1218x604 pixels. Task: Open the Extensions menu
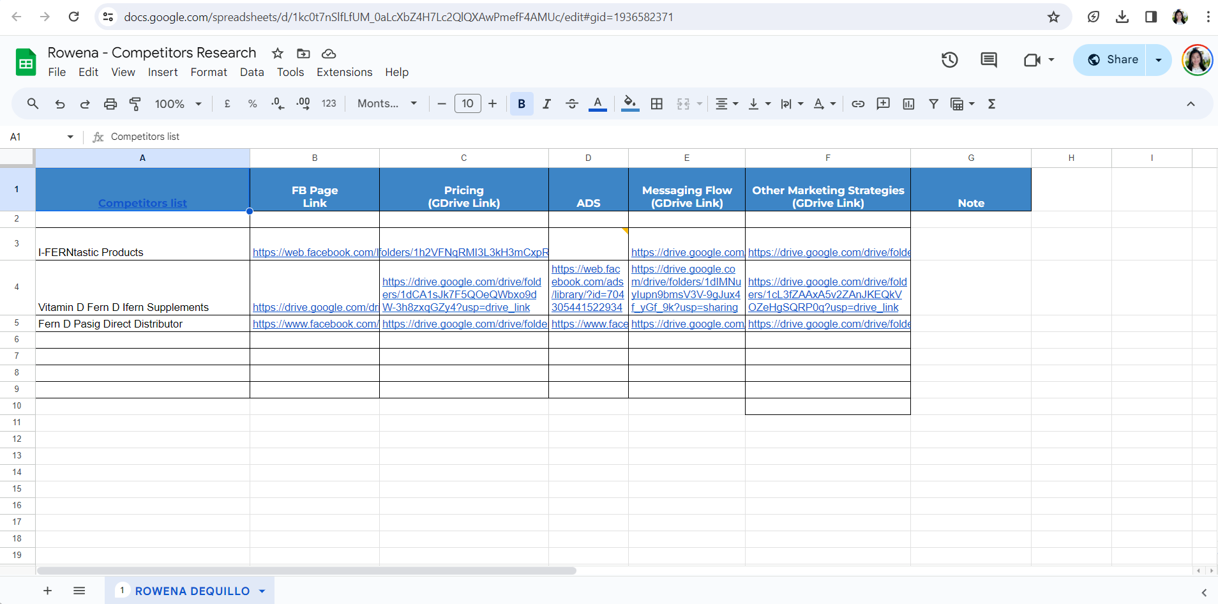tap(344, 72)
